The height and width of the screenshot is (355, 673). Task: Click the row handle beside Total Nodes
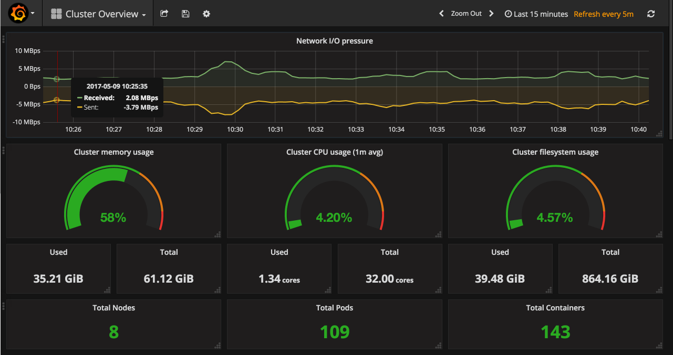tap(3, 306)
